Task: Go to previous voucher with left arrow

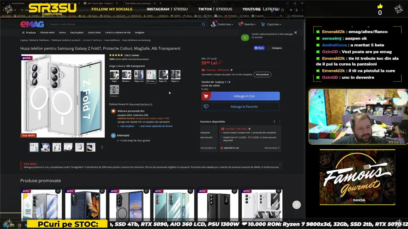Action: tap(274, 121)
